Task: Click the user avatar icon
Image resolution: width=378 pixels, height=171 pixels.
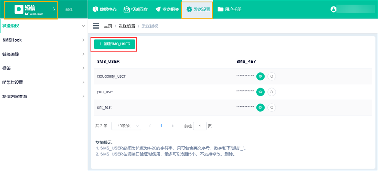Action: pos(334,9)
